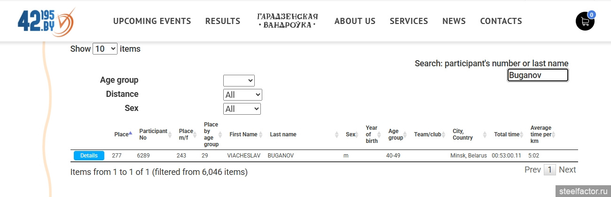
Task: Open the Distance filter dropdown
Action: (243, 95)
